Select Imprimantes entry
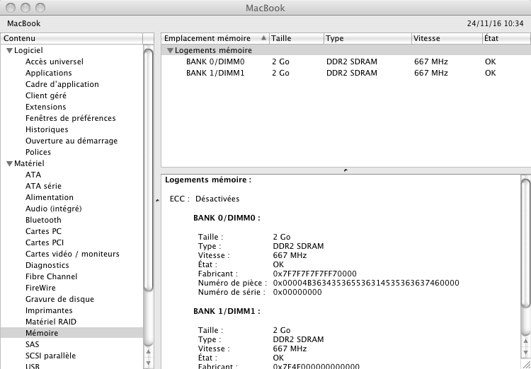The image size is (531, 369). click(x=49, y=310)
